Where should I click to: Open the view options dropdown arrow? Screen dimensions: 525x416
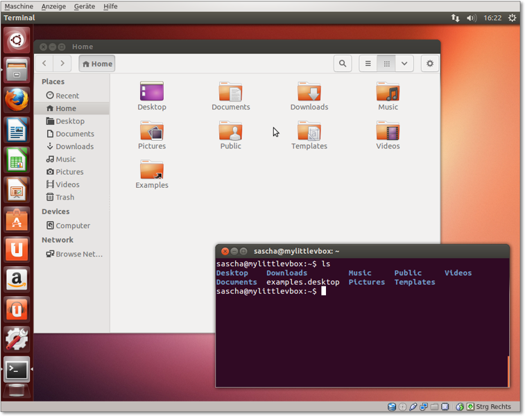pyautogui.click(x=404, y=64)
